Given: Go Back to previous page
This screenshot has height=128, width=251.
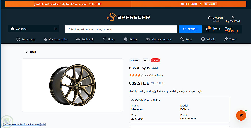Looking at the screenshot, I should [x=31, y=52].
